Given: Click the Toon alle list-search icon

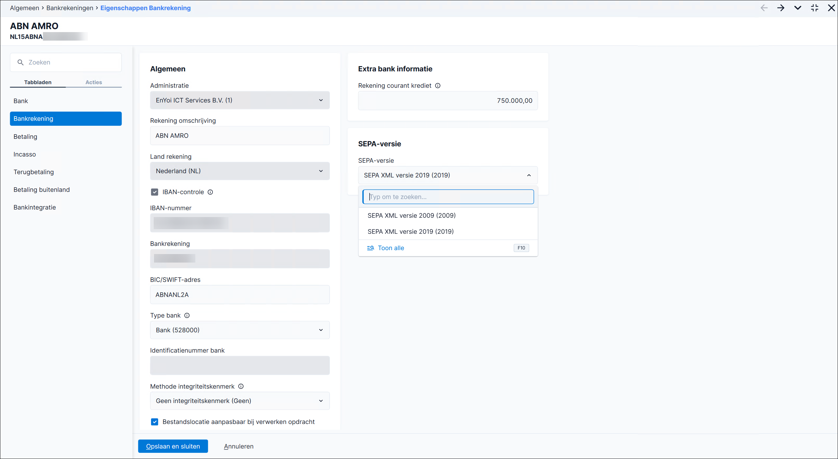Looking at the screenshot, I should point(370,248).
